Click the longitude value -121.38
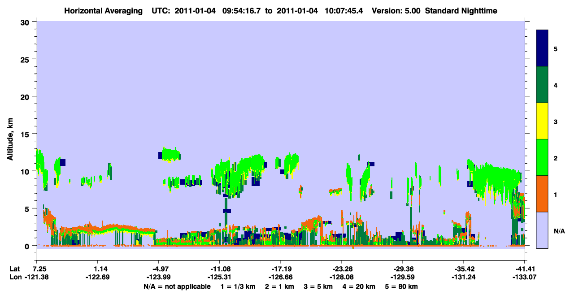This screenshot has width=583, height=299. (37, 277)
